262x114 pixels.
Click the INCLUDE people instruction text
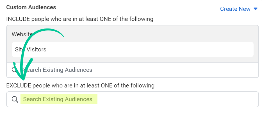[80, 19]
